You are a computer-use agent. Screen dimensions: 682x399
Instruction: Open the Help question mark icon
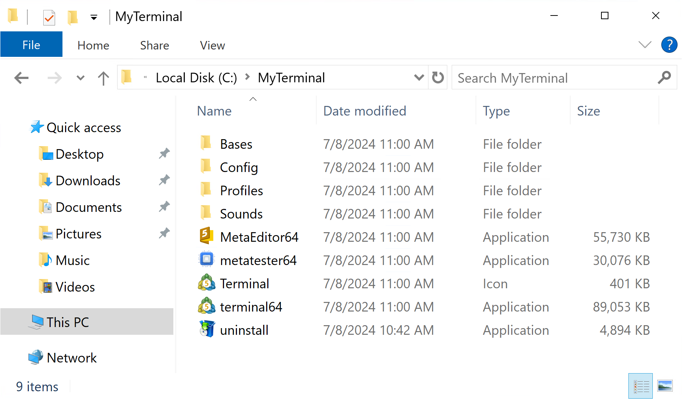point(669,45)
